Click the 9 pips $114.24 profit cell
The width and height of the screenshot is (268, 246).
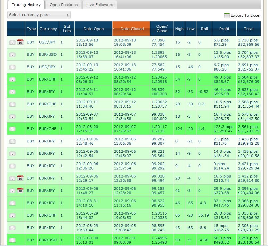pos(224,166)
